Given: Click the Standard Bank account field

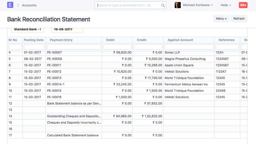Looking at the screenshot, I should 27,30.
